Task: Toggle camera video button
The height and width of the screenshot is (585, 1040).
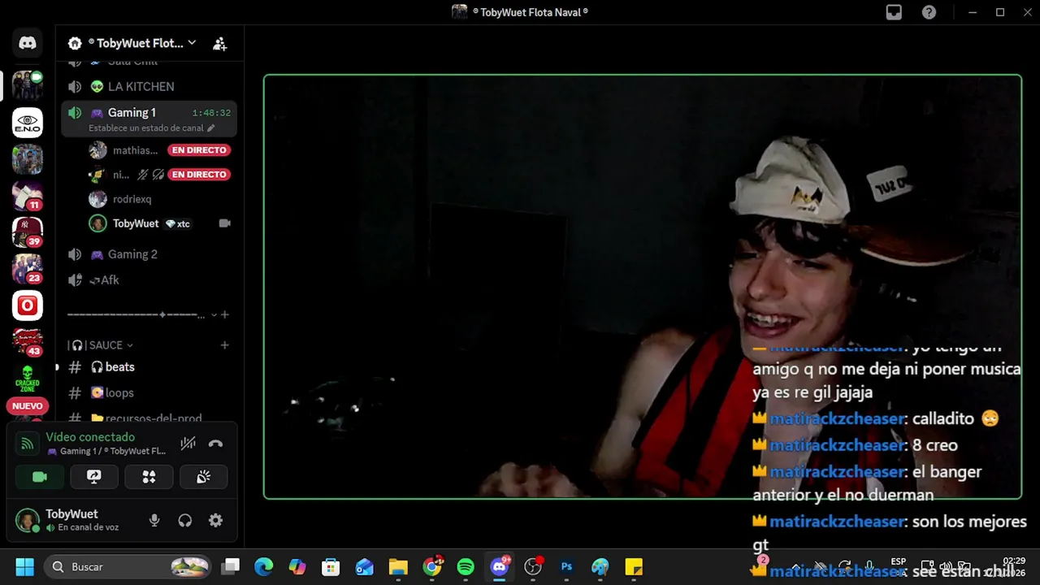Action: 40,477
